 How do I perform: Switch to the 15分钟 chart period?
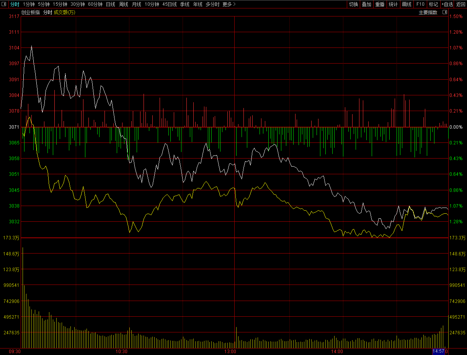[x=60, y=4]
